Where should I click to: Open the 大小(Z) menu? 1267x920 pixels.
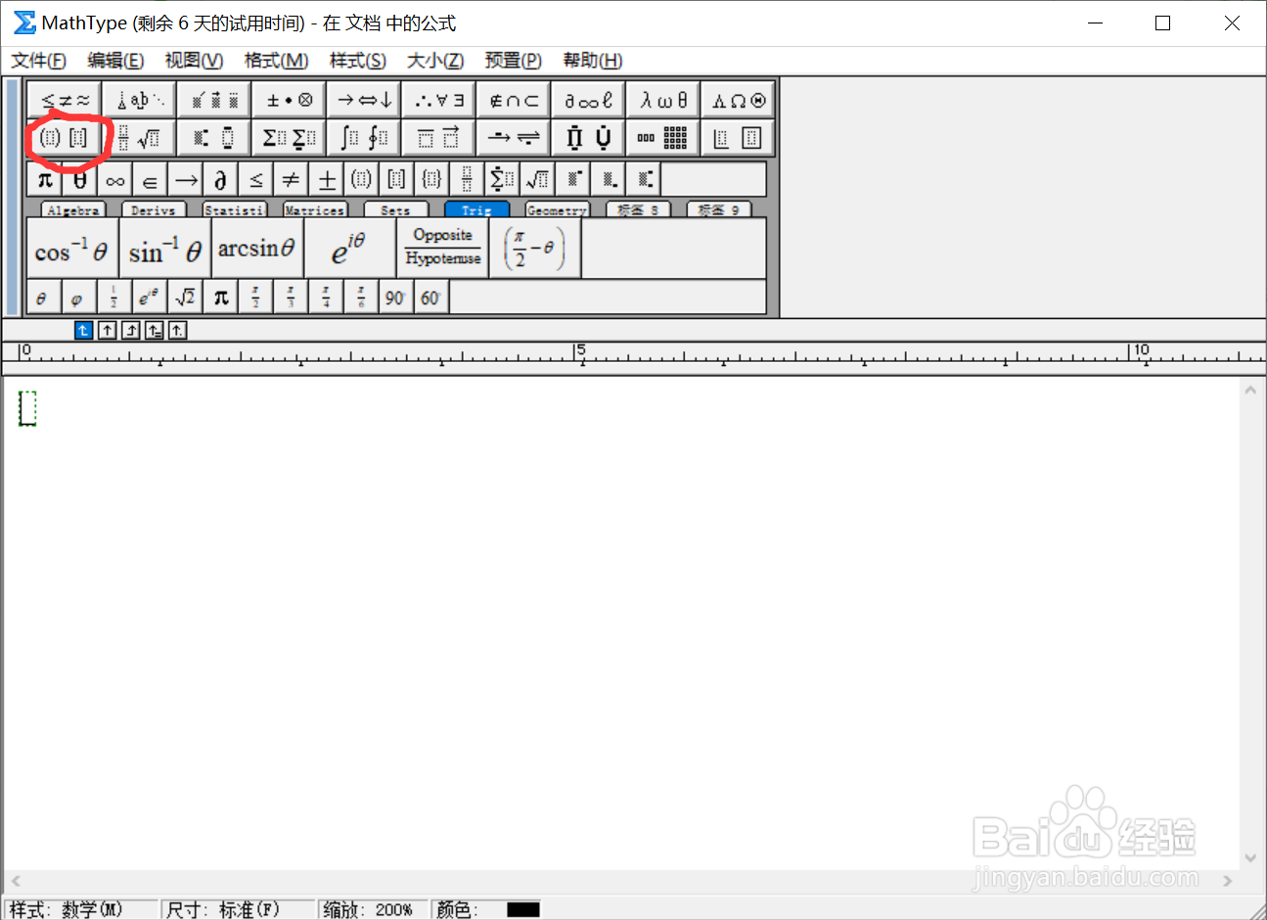pyautogui.click(x=435, y=61)
